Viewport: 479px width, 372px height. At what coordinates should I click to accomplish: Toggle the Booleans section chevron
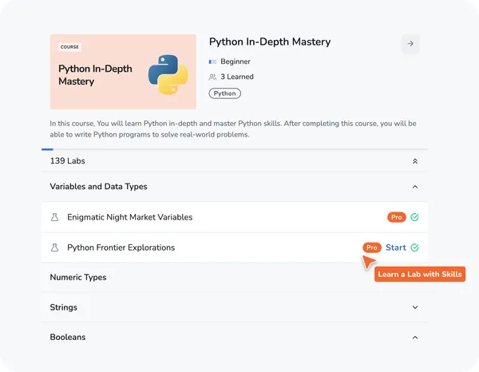(414, 338)
